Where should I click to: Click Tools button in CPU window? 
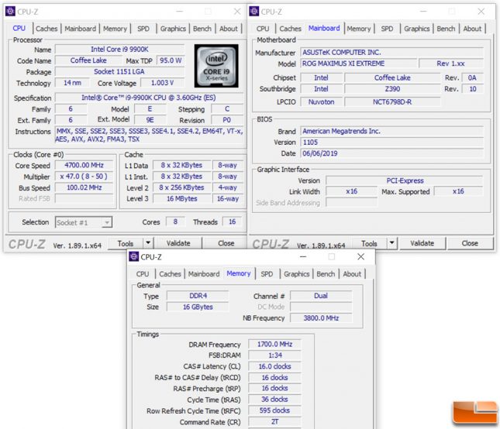coord(126,243)
